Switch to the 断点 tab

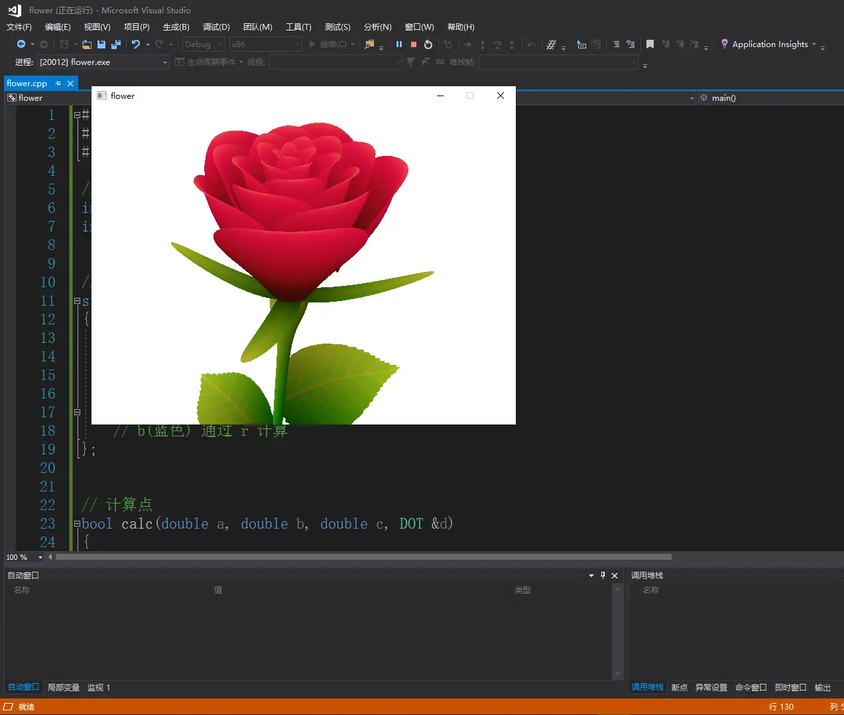pos(680,688)
